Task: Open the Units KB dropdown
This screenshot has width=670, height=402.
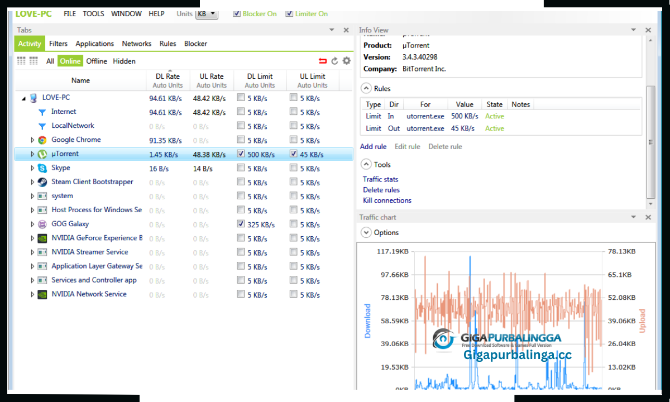Action: coord(207,14)
